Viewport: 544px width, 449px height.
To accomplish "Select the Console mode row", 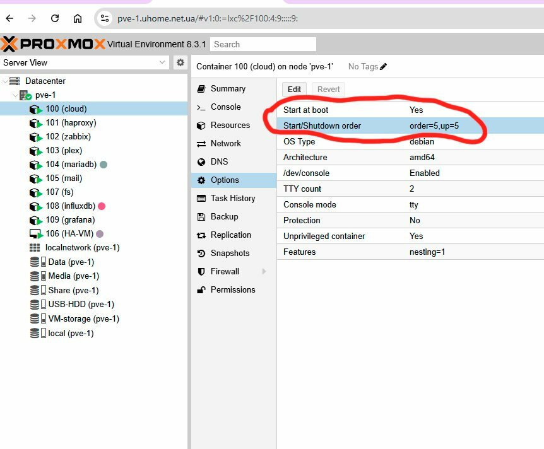I will click(410, 204).
